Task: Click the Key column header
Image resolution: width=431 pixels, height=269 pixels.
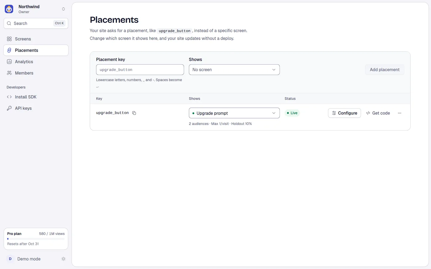Action: [x=99, y=99]
